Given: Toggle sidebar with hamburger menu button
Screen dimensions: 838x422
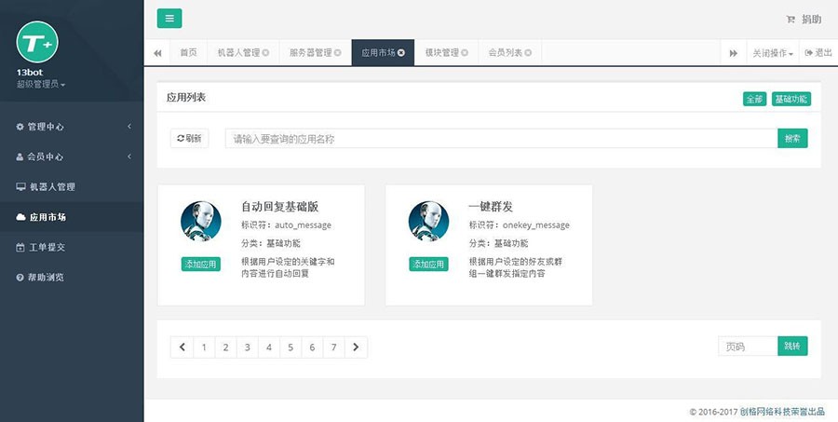Looking at the screenshot, I should click(x=169, y=19).
